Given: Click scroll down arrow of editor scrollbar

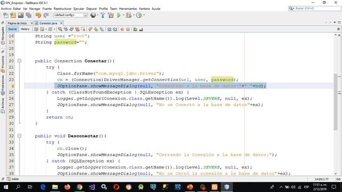Looking at the screenshot, I should pyautogui.click(x=336, y=173).
